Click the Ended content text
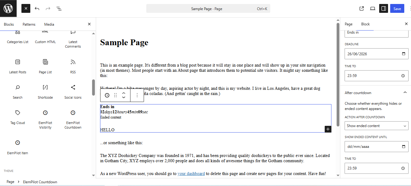This screenshot has height=186, width=411. (x=111, y=117)
